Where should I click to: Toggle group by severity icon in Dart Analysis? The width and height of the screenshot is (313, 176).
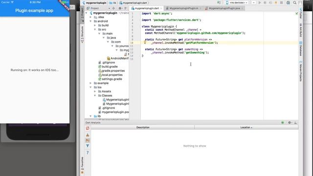click(x=88, y=140)
